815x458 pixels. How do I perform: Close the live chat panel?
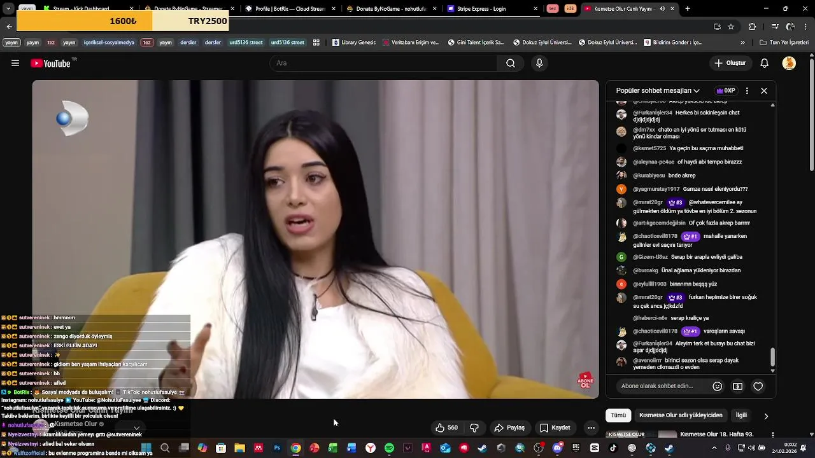(x=764, y=90)
